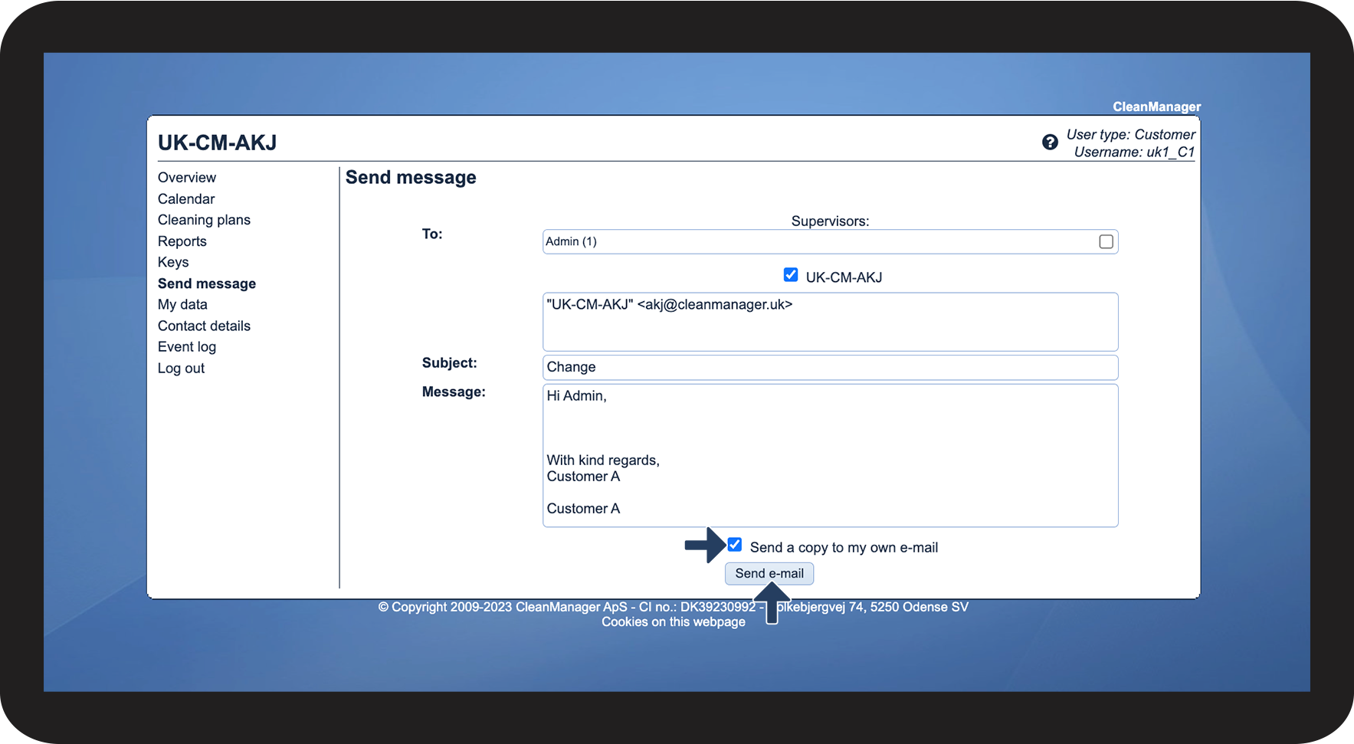Image resolution: width=1354 pixels, height=744 pixels.
Task: Click the Send e-mail button
Action: (x=769, y=573)
